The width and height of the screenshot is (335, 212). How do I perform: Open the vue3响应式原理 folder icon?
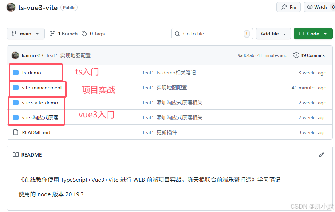click(x=16, y=117)
